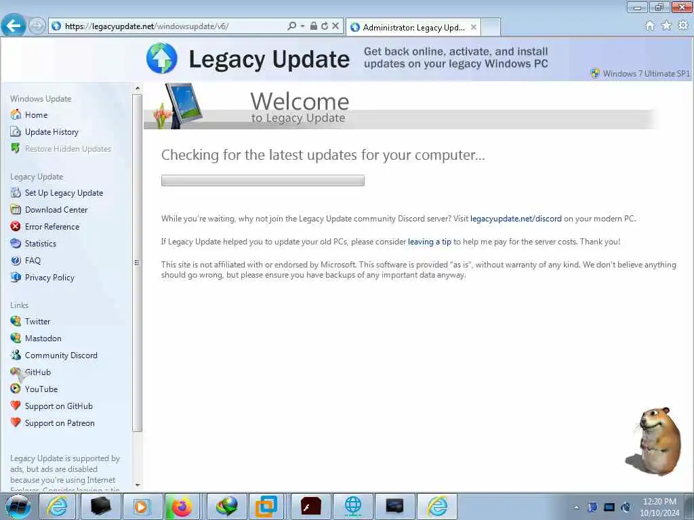694x520 pixels.
Task: Open Mastodon link in sidebar
Action: coord(43,339)
